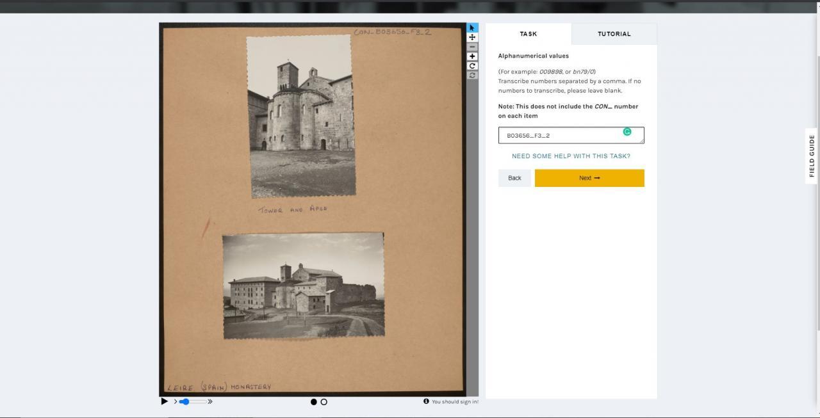Image resolution: width=820 pixels, height=418 pixels.
Task: Expand the Field Guide side panel
Action: (812, 156)
